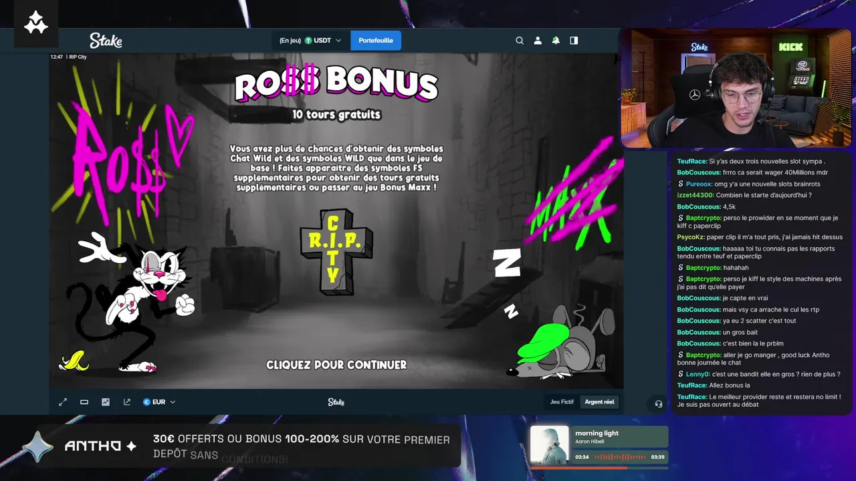Switch to Jeu Fictif mode
The width and height of the screenshot is (856, 481).
click(x=562, y=402)
